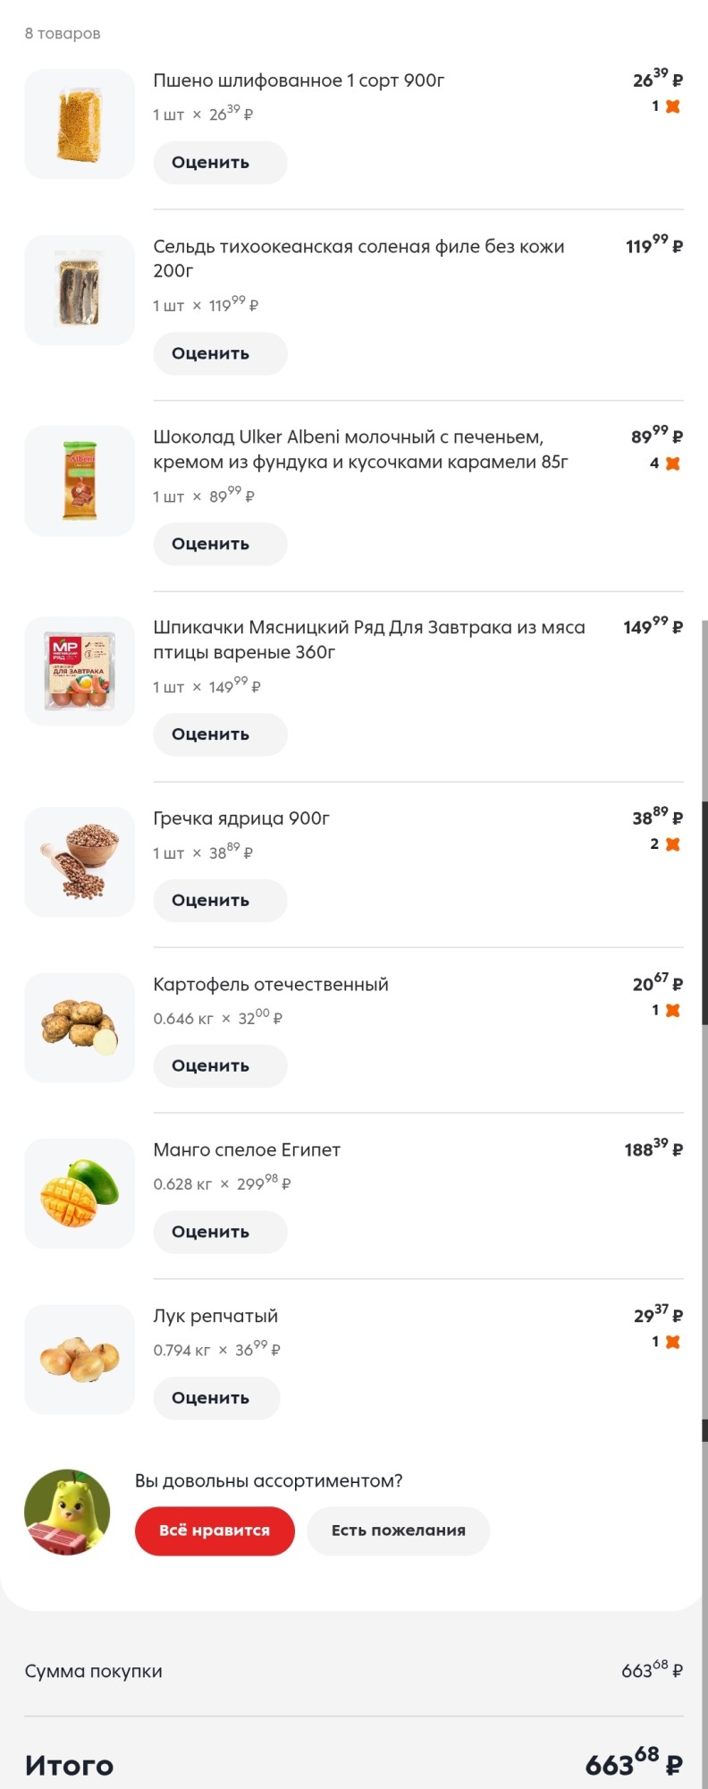Click the orange bonus icon on the Шоколад row
The height and width of the screenshot is (1789, 708).
coord(673,463)
